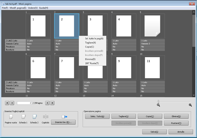197x138 pixels.
Task: Click the top Vassoio Carta row label
Action: pyautogui.click(x=15, y=44)
